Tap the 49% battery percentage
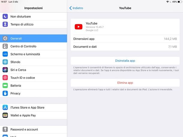 [175, 2]
